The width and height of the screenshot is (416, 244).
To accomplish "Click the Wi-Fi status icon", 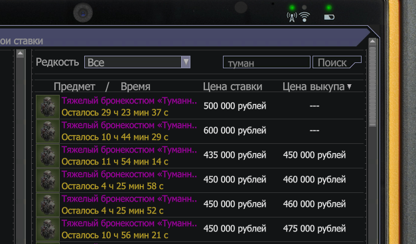I will point(305,17).
